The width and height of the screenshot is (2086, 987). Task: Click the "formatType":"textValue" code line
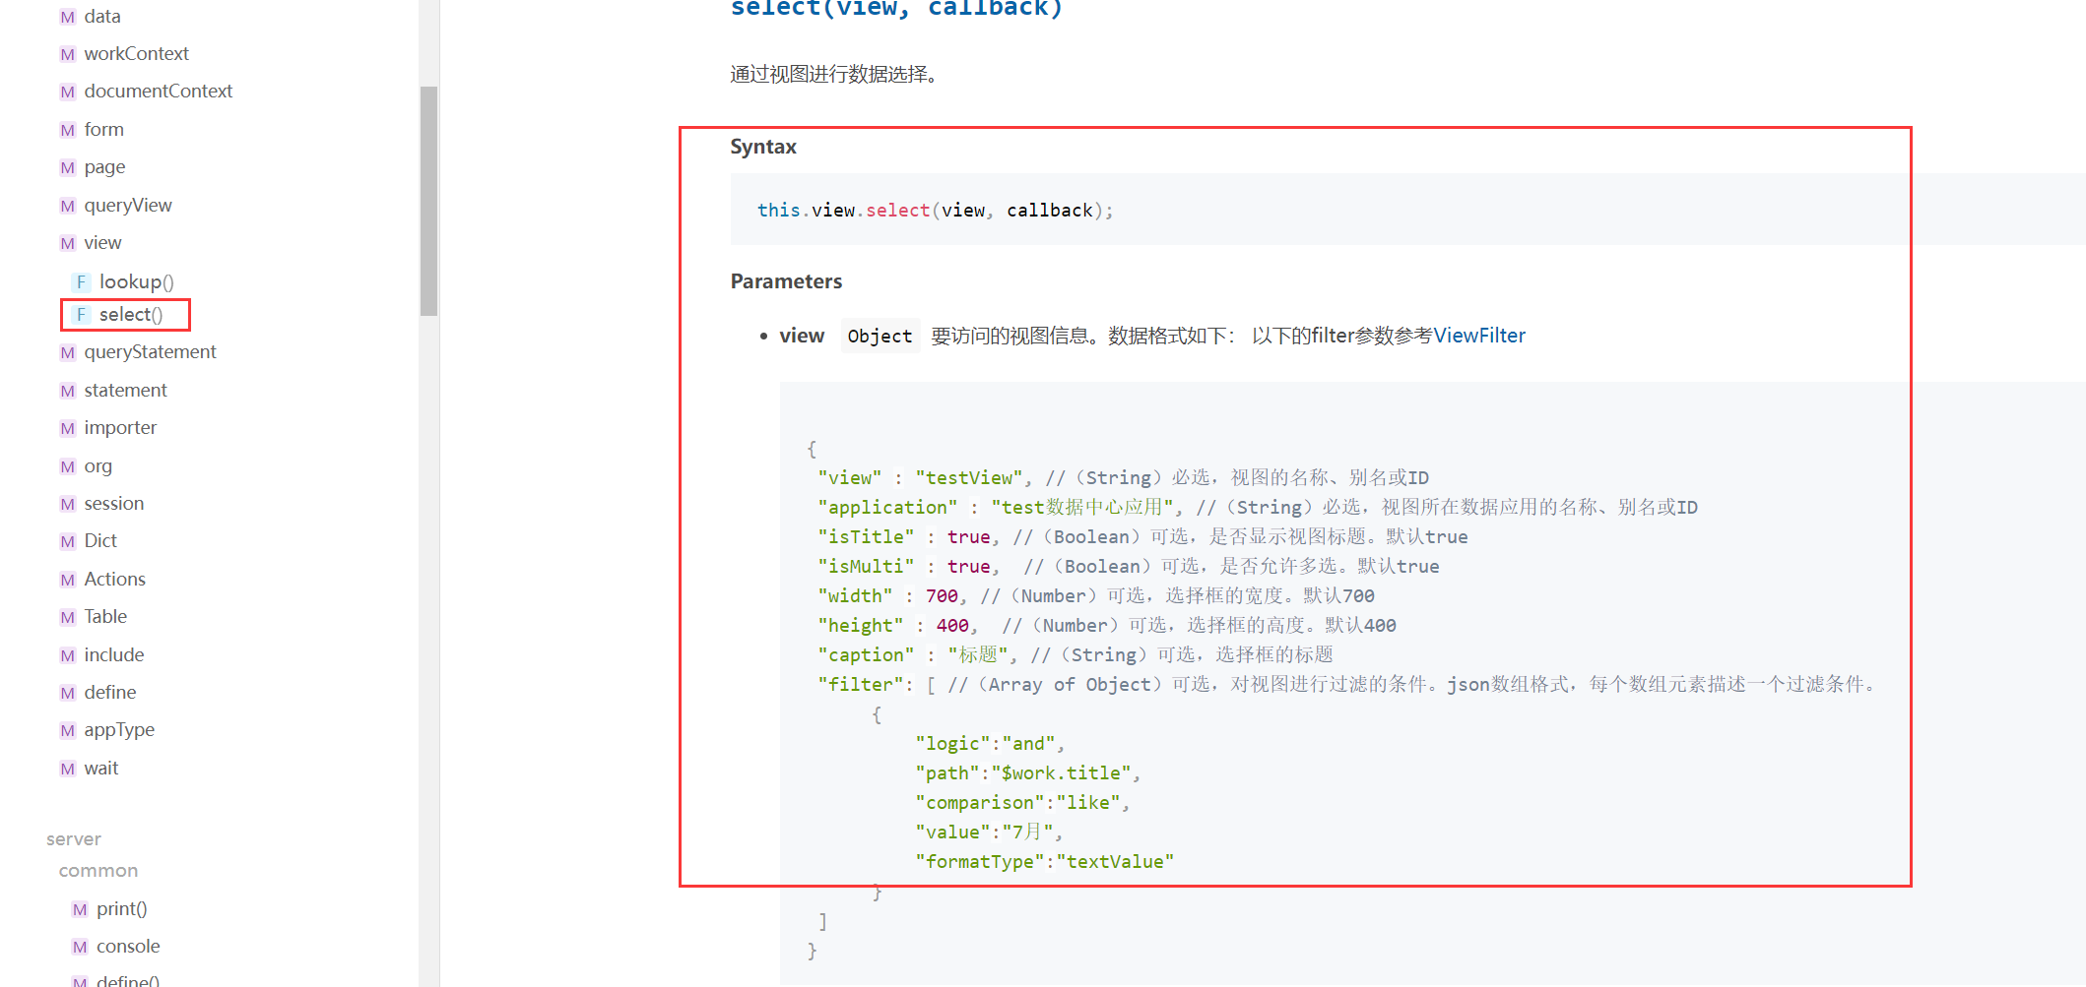1044,862
